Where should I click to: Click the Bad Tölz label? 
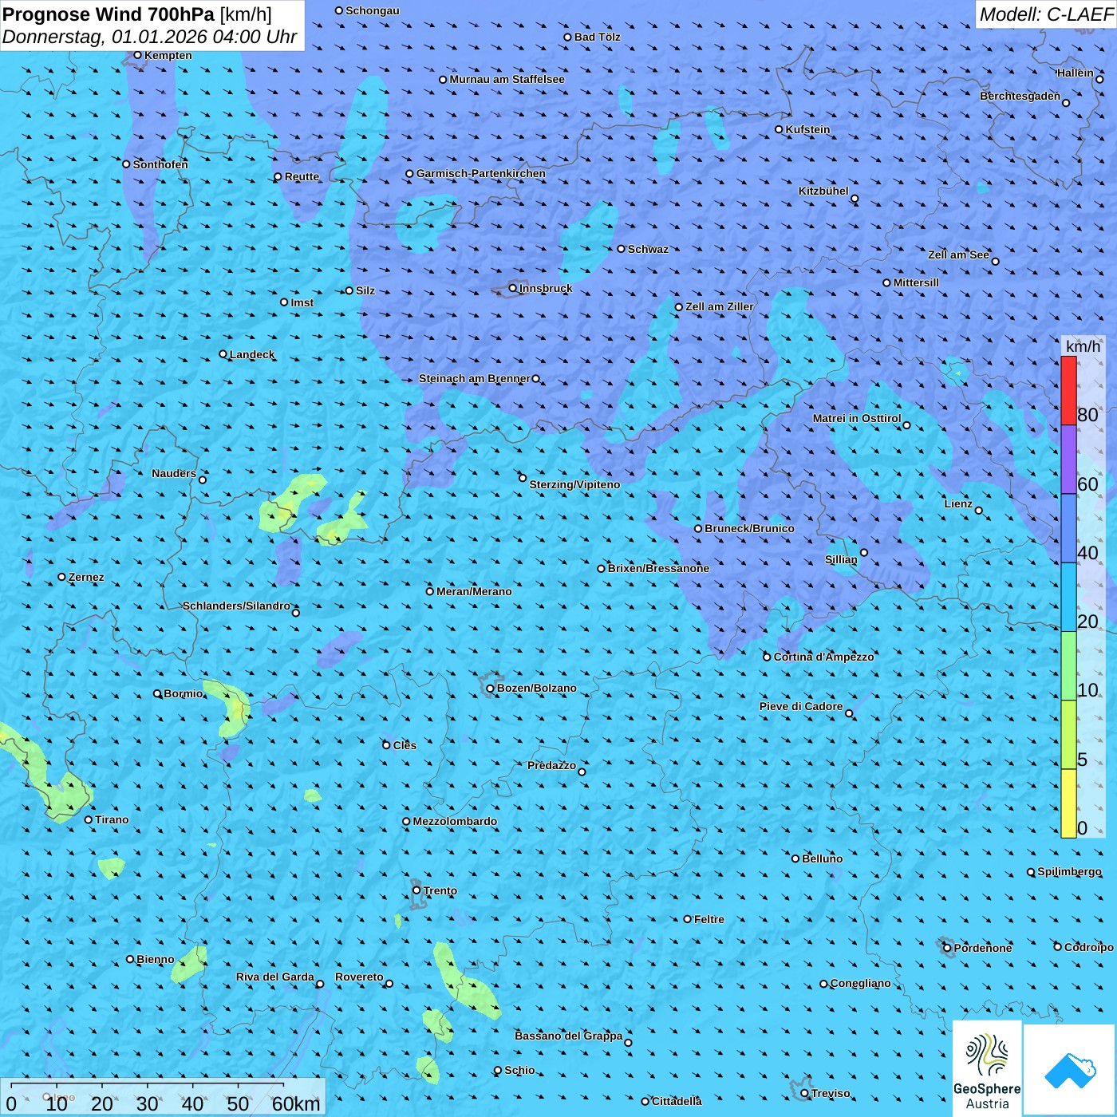click(597, 37)
